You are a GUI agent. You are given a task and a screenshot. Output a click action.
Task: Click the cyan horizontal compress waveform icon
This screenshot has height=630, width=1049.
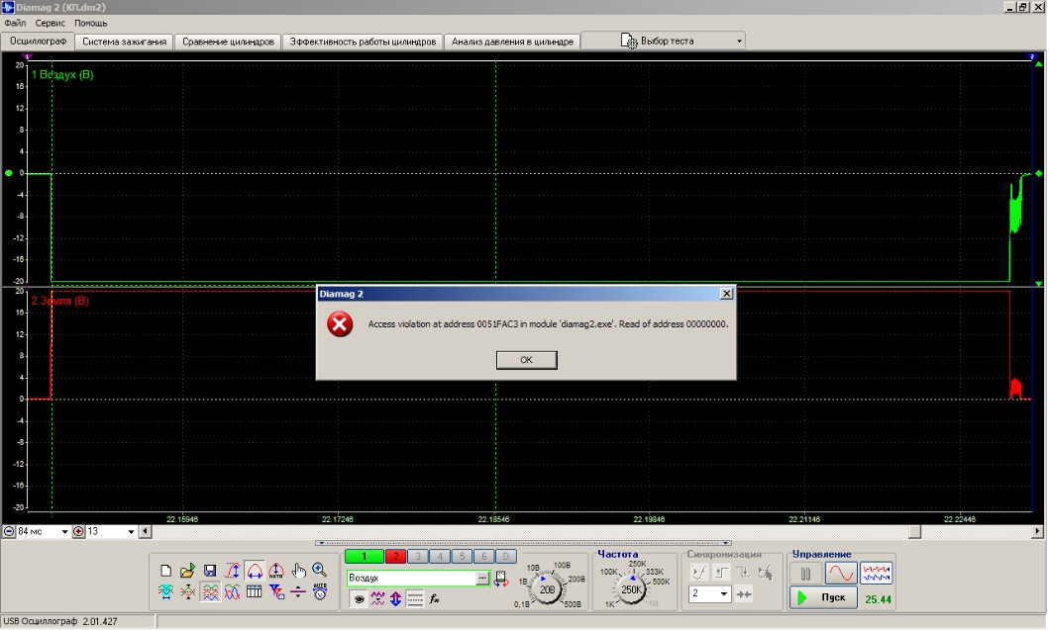pyautogui.click(x=165, y=591)
